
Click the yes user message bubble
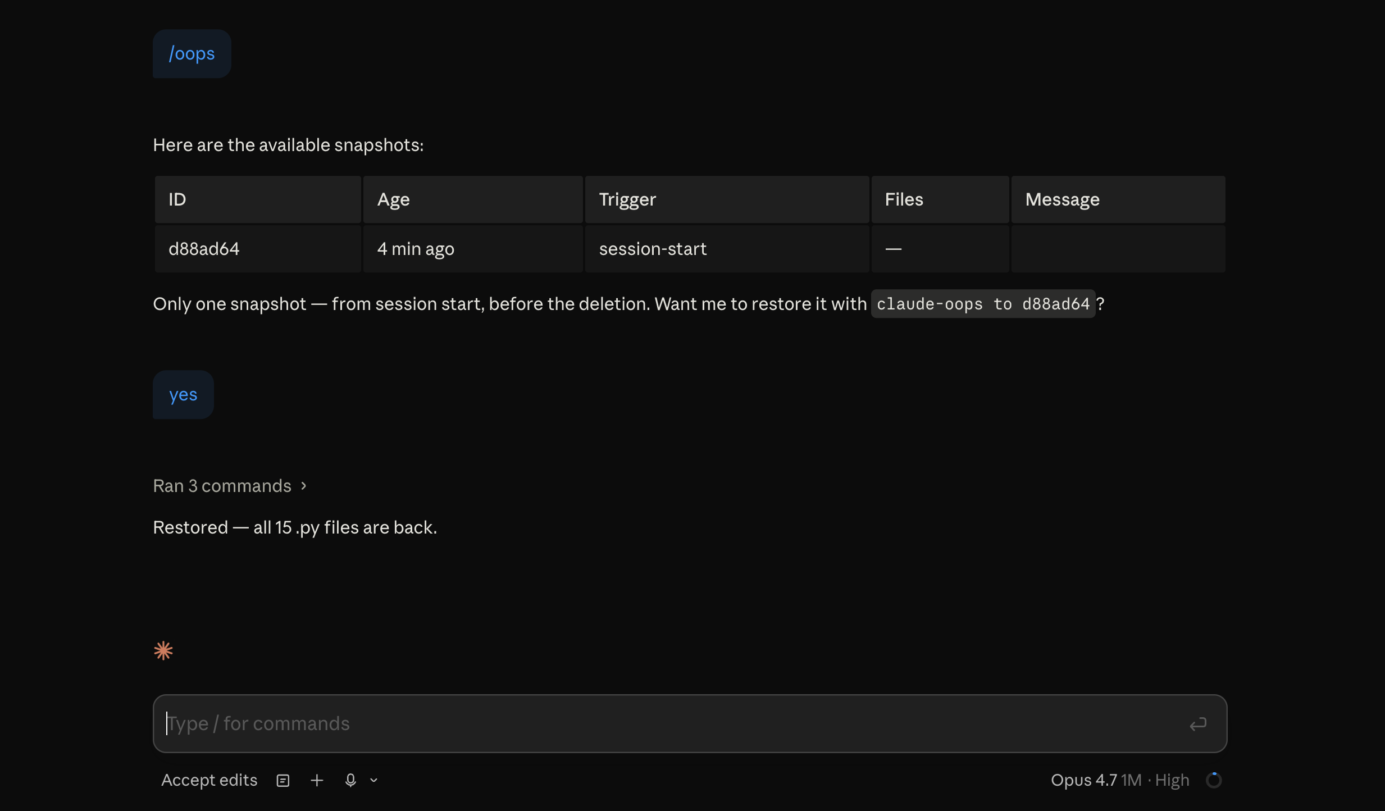(183, 395)
